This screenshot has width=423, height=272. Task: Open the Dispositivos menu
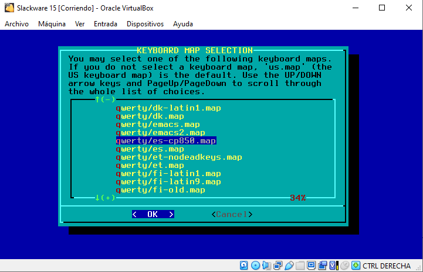pos(145,24)
